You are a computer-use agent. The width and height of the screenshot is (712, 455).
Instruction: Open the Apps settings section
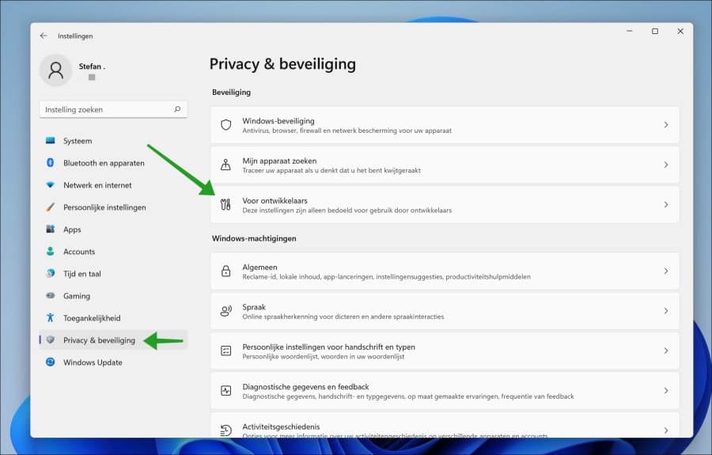coord(113,229)
